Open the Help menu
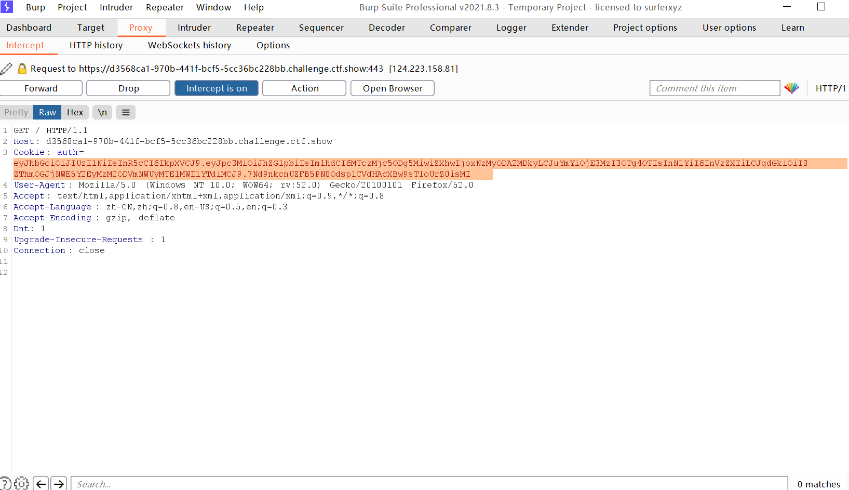The image size is (849, 490). click(254, 7)
